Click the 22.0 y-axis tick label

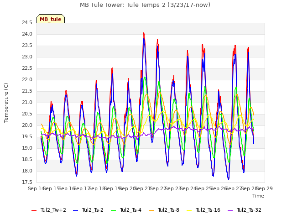[27, 80]
